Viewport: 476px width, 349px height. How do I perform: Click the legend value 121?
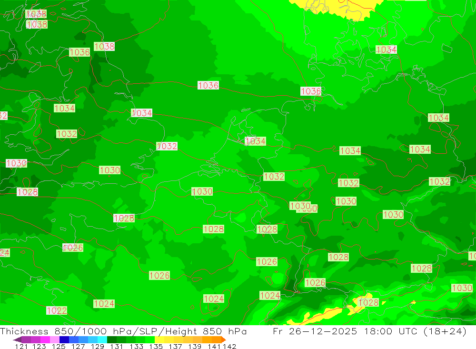click(x=21, y=346)
